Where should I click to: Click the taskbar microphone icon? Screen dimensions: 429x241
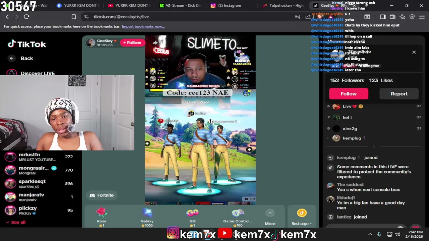click(379, 234)
